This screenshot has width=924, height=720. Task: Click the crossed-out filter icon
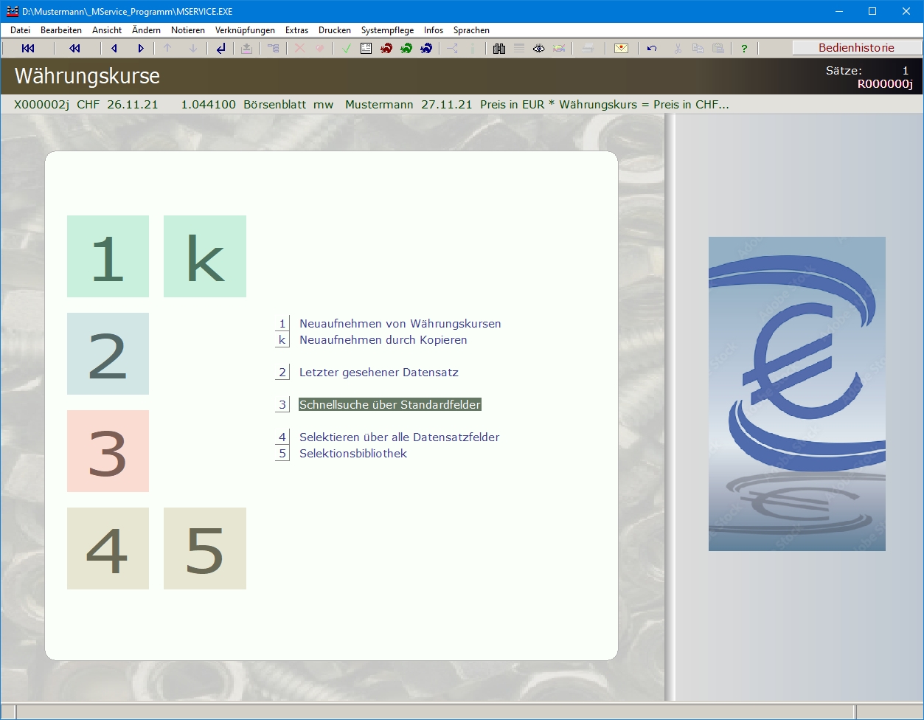[560, 49]
